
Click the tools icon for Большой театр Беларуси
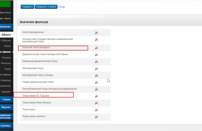(96, 48)
